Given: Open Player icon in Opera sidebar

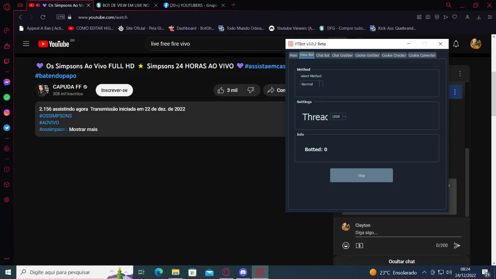Looking at the screenshot, I should point(7,149).
